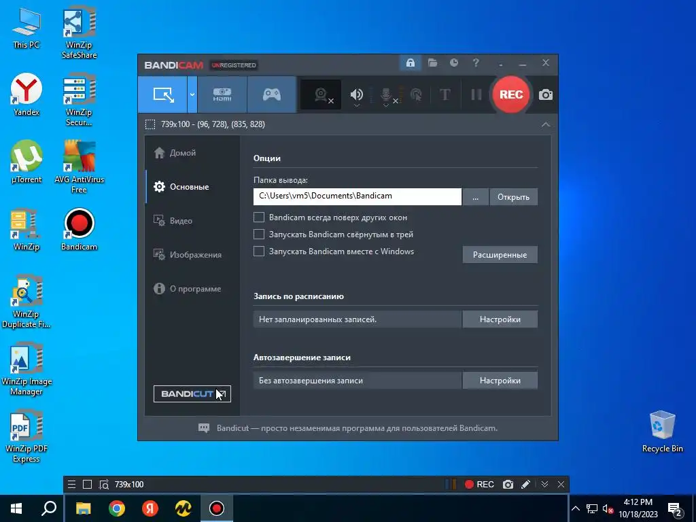
Task: Collapse the panel with the up chevron
Action: tap(546, 125)
